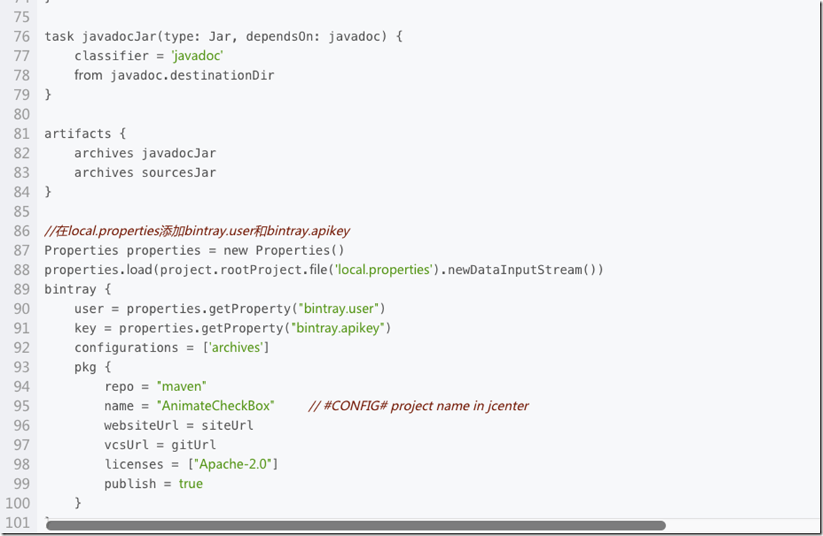The height and width of the screenshot is (536, 823).
Task: Click the configurations = ['archives'] line
Action: (x=172, y=347)
